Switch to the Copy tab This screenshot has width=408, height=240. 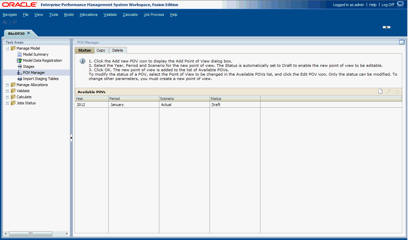[101, 50]
